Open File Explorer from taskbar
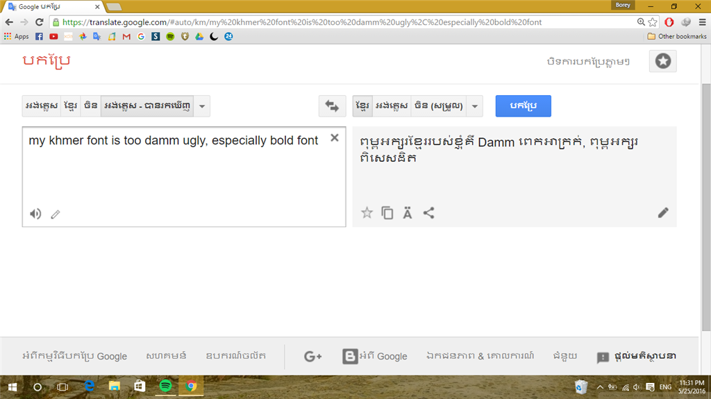Image resolution: width=711 pixels, height=399 pixels. (x=115, y=387)
